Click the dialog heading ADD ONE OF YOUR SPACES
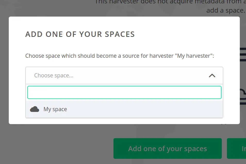Viewport: 246px width, 164px height. pos(80,34)
